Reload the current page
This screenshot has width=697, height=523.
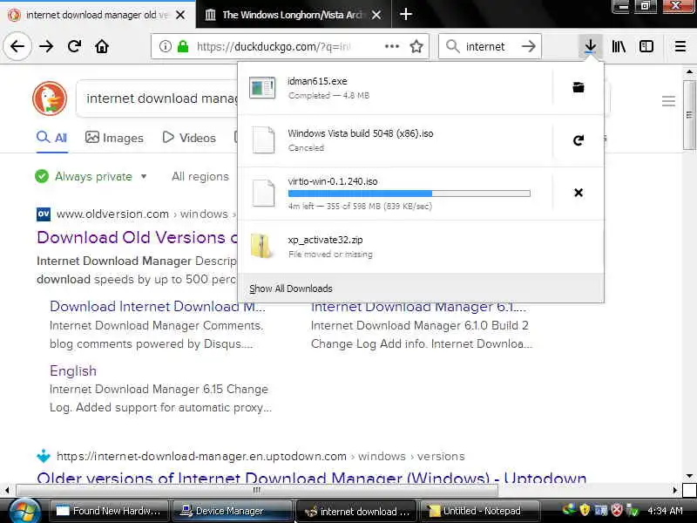point(74,46)
